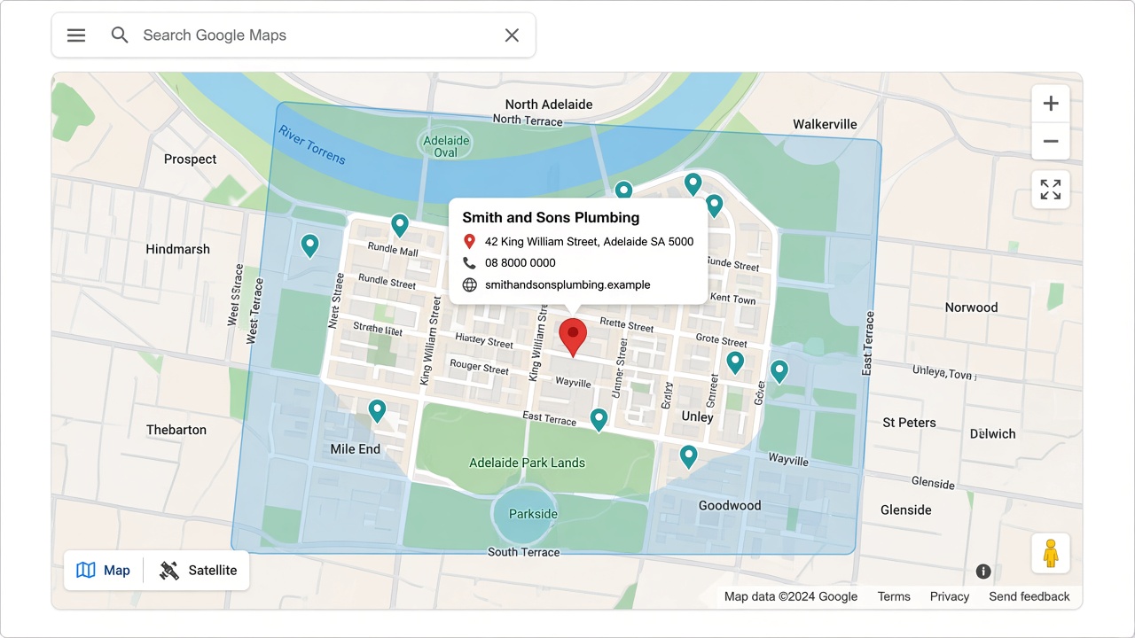This screenshot has height=638, width=1135.
Task: Click the River Torrens label
Action: tap(311, 144)
